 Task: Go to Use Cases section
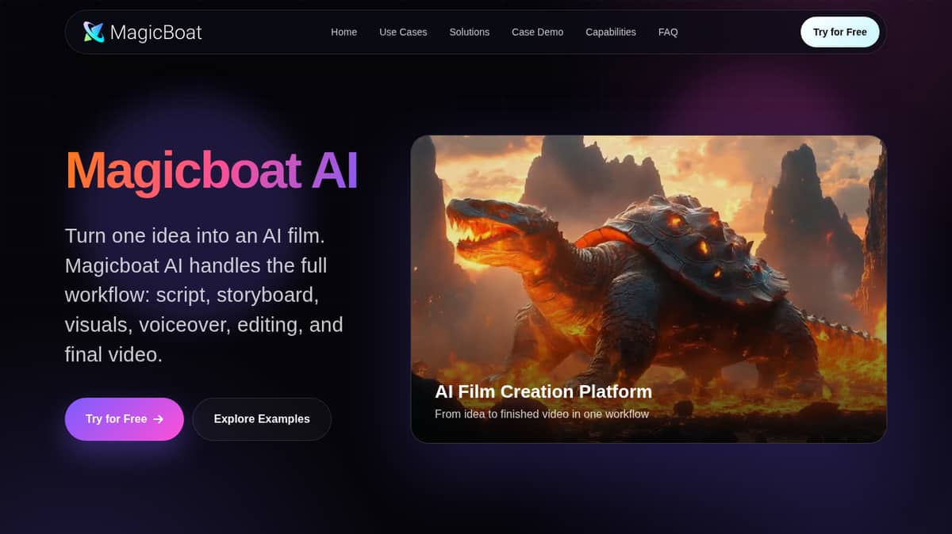click(x=403, y=32)
